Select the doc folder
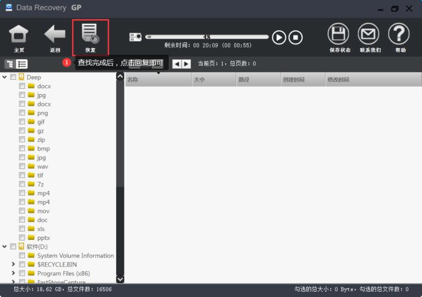422x297 pixels. (x=42, y=220)
